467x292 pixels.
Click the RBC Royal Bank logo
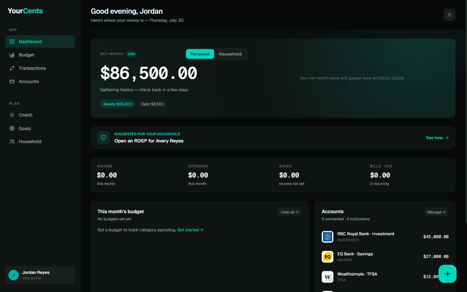(328, 237)
